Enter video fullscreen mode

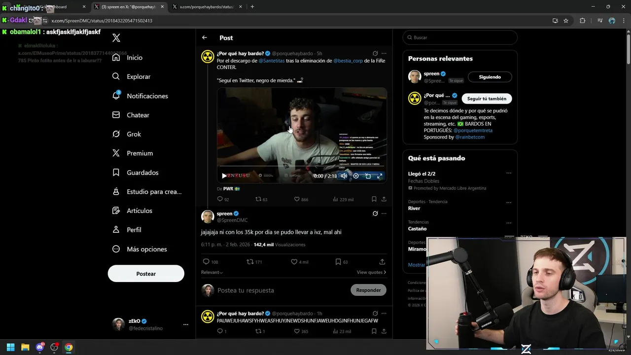pos(380,176)
